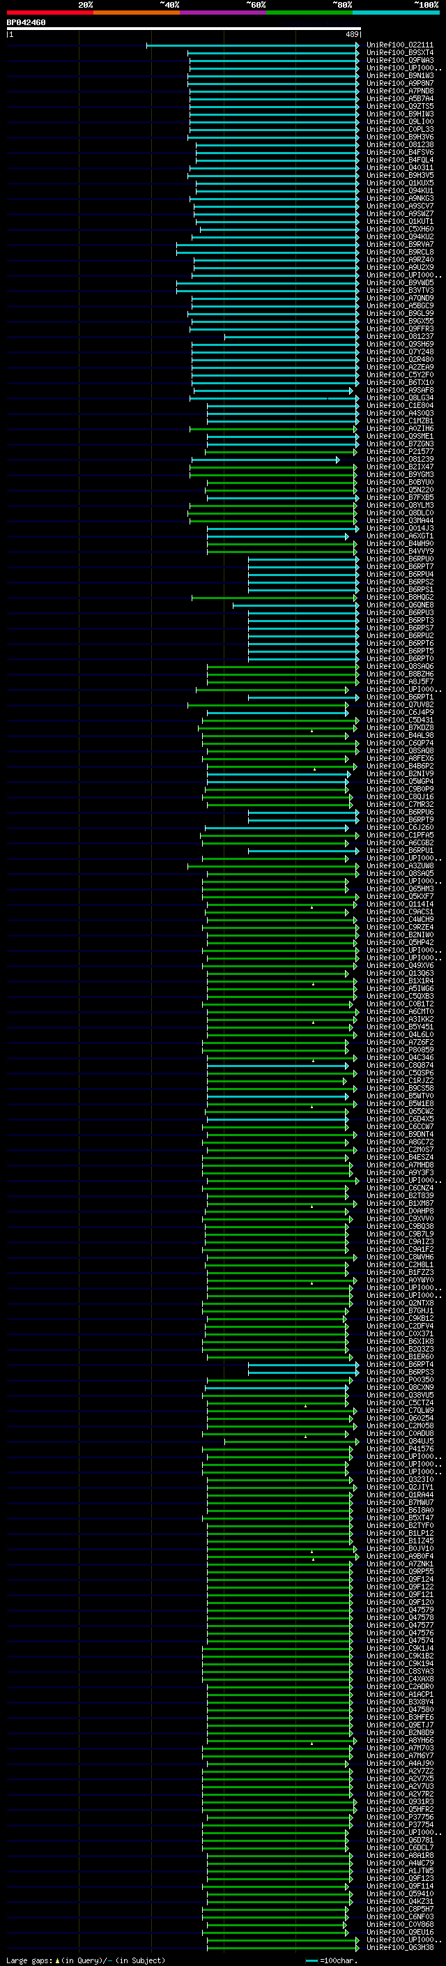Click the white query sequence bar

pyautogui.click(x=184, y=29)
